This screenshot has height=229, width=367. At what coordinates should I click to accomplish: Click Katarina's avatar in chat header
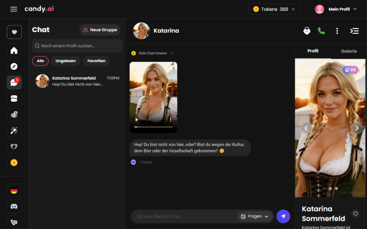point(141,31)
